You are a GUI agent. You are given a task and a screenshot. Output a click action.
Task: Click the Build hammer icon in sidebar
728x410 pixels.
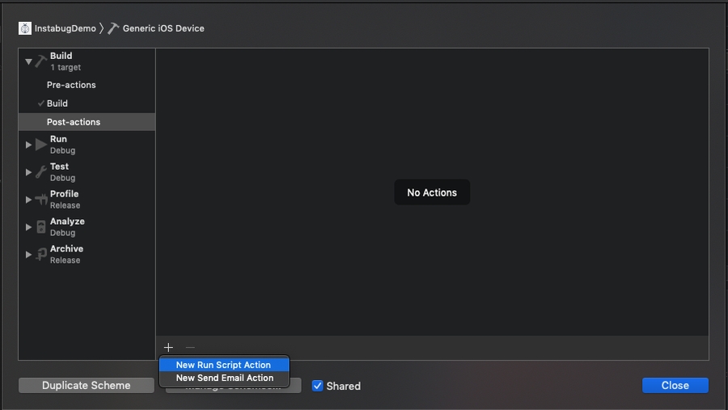(40, 61)
